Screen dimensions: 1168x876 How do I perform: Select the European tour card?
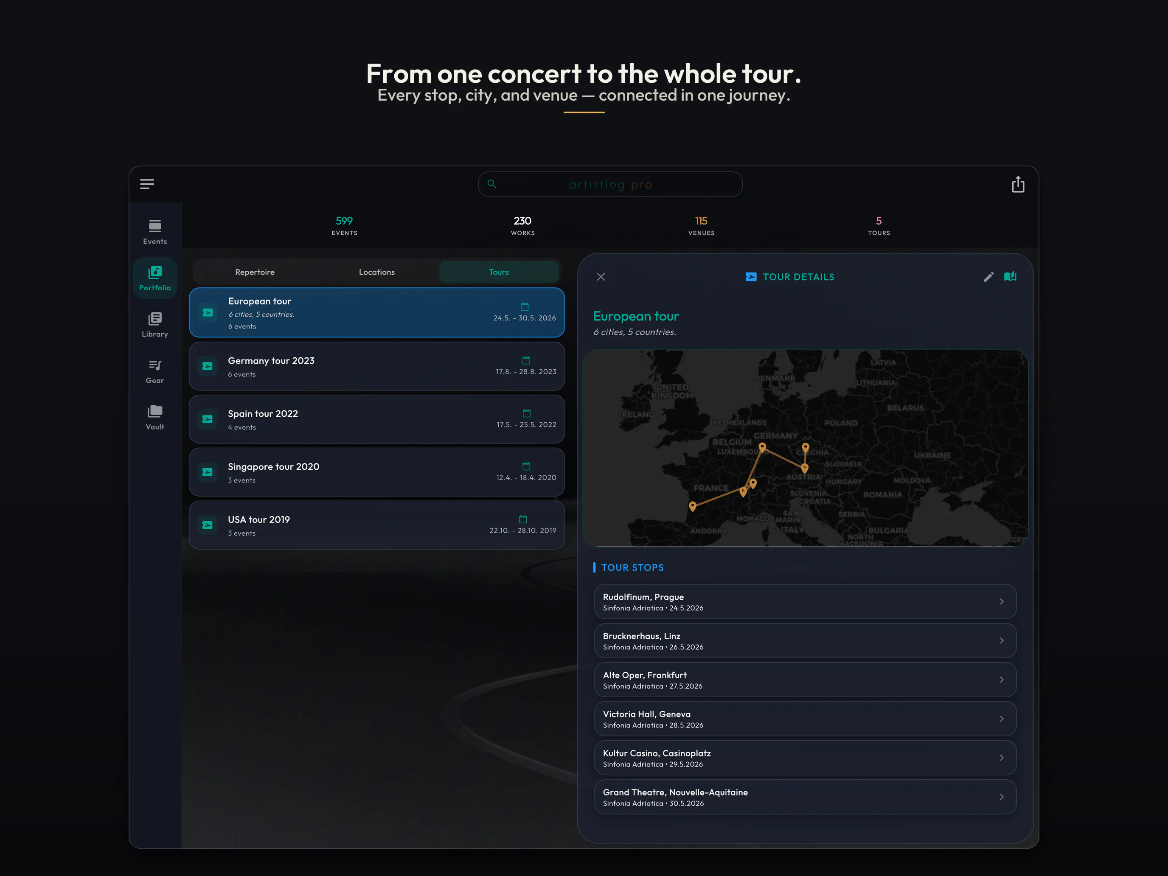point(376,313)
